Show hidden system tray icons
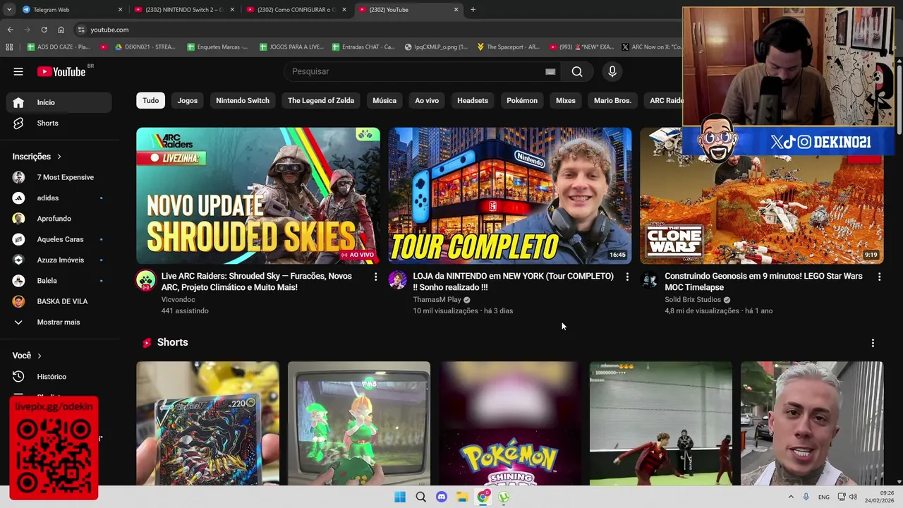Image resolution: width=903 pixels, height=508 pixels. click(x=790, y=497)
